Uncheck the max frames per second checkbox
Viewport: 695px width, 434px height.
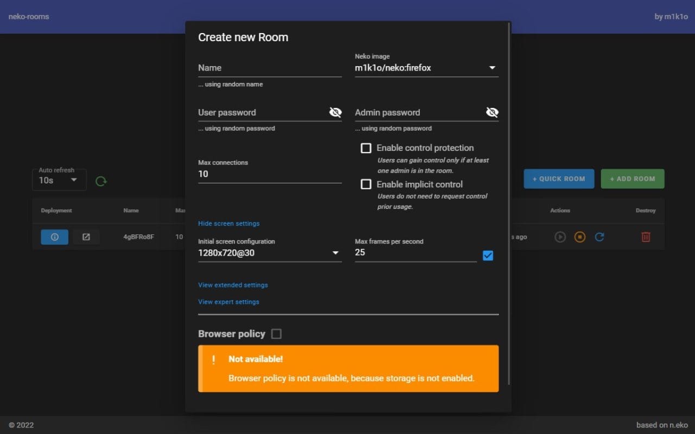pos(488,255)
